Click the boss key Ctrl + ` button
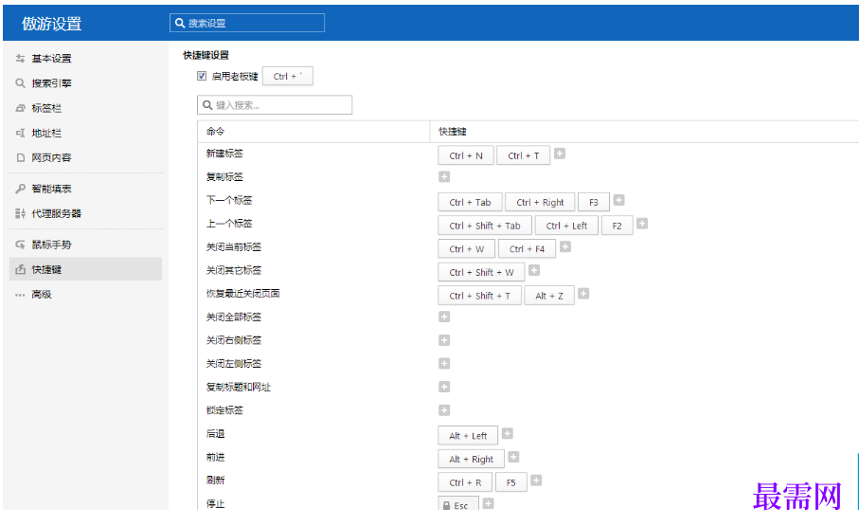 pos(288,76)
